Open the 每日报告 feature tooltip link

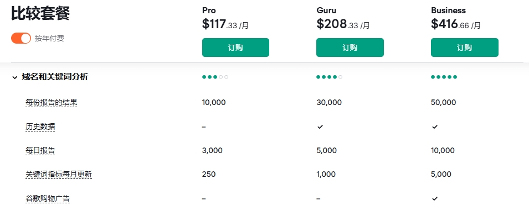pyautogui.click(x=40, y=150)
